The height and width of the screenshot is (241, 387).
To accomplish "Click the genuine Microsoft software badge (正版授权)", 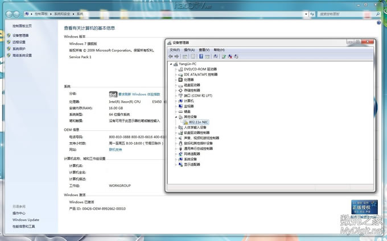I will coord(364,206).
